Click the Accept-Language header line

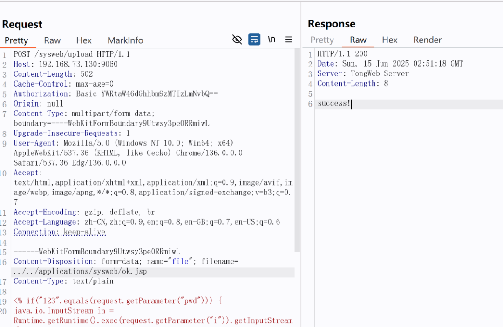(x=147, y=222)
